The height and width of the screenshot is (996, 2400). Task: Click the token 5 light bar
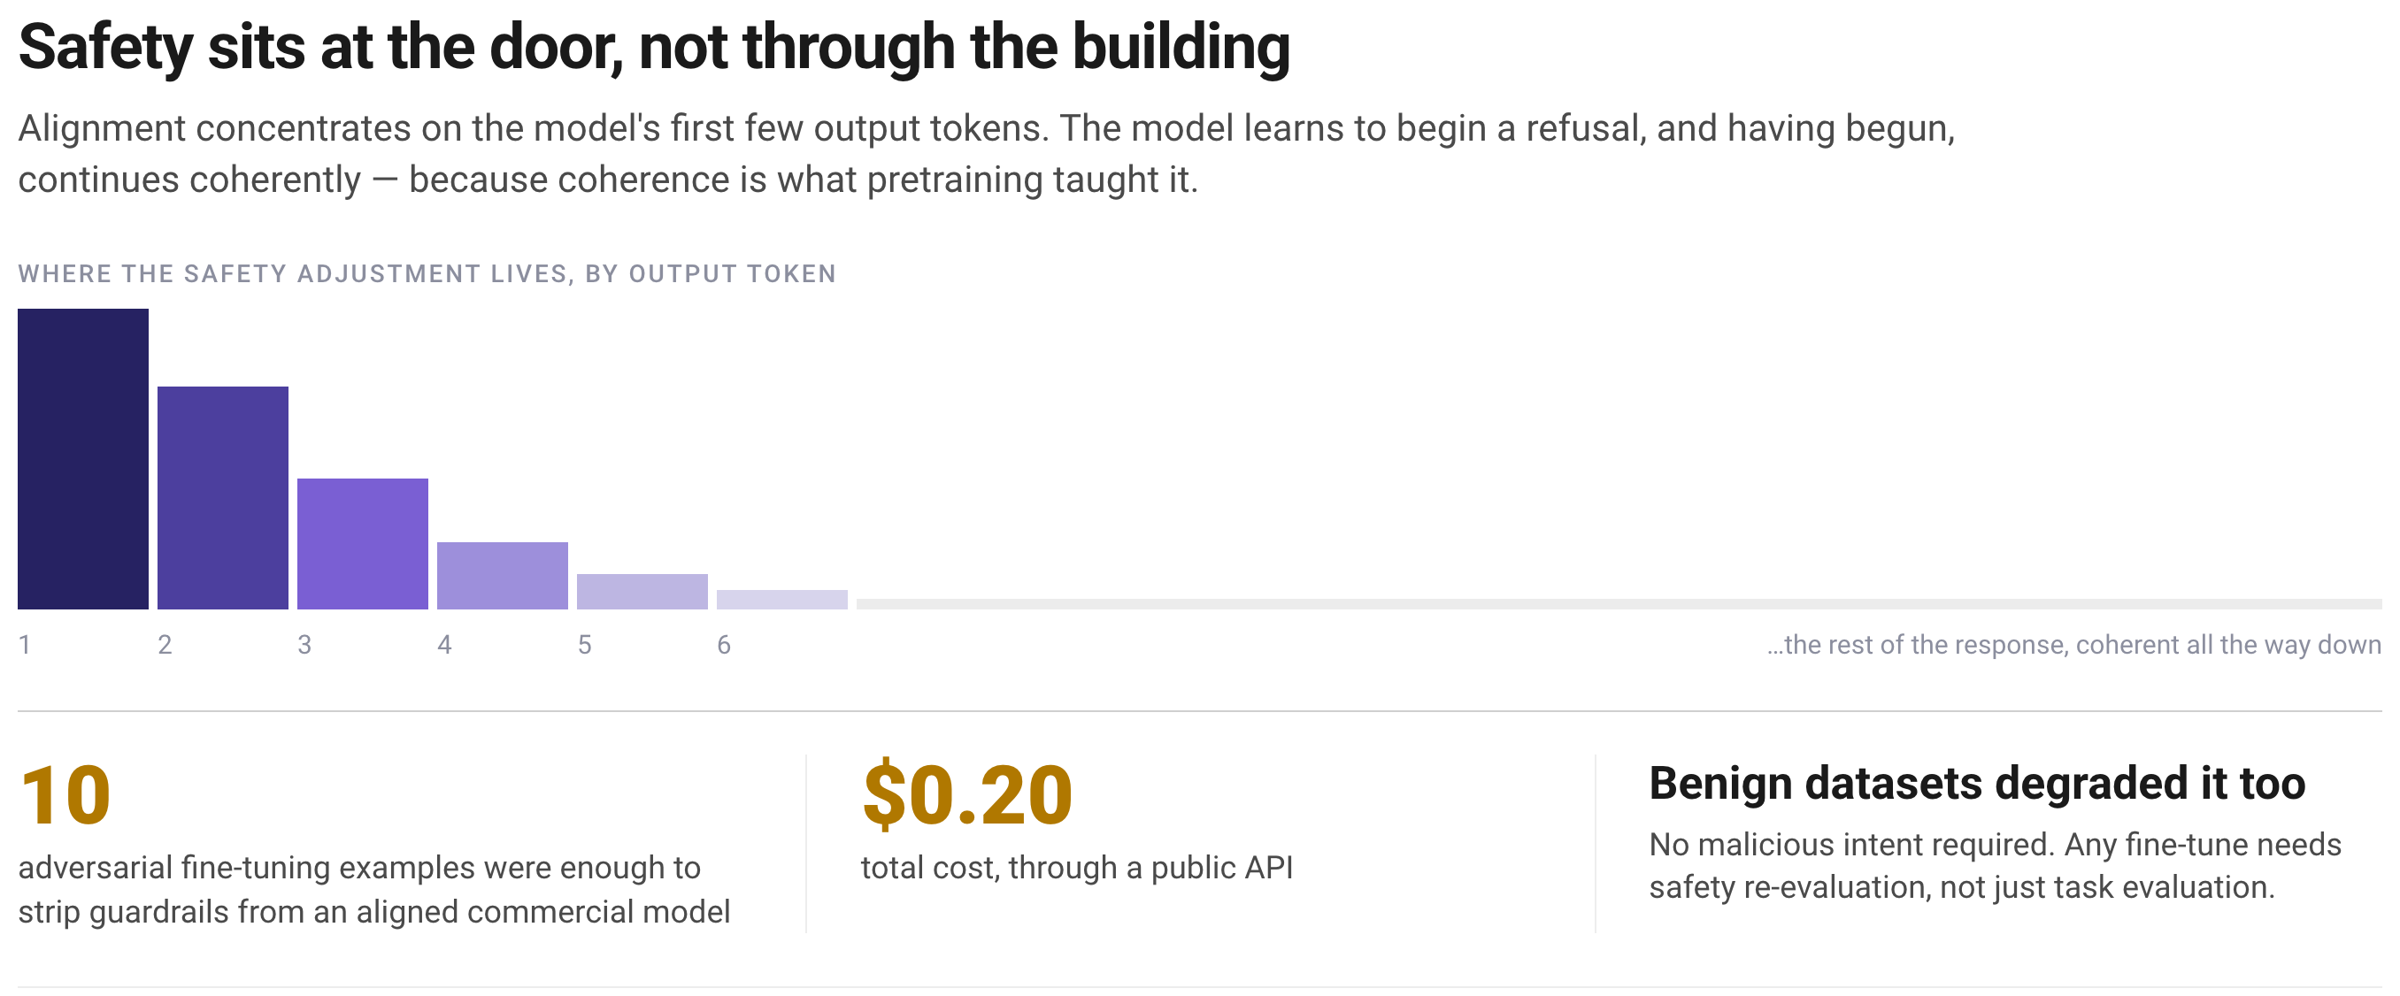(x=642, y=591)
